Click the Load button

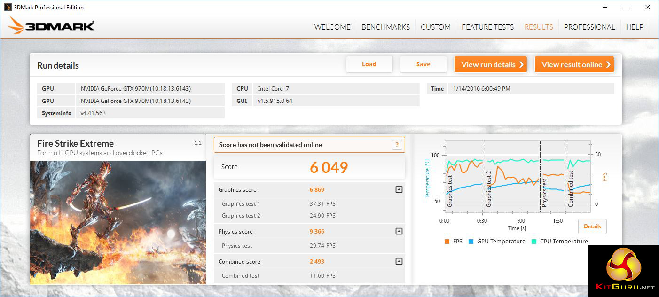coord(369,64)
